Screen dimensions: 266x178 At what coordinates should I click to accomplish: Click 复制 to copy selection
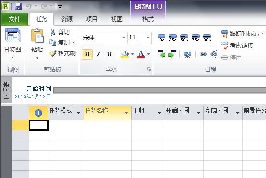point(59,43)
